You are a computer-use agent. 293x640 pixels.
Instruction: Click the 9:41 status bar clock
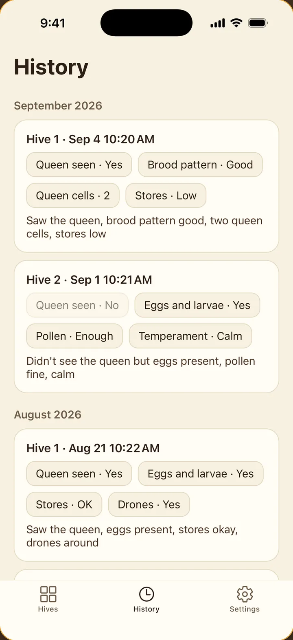tap(53, 23)
